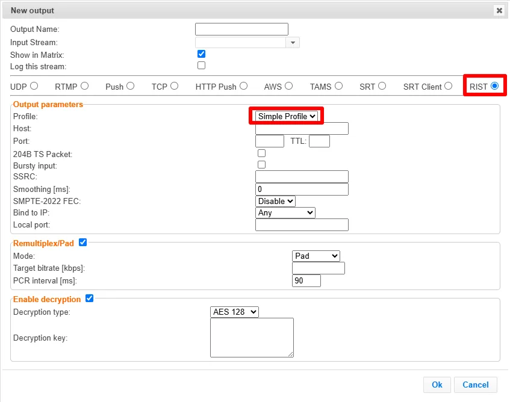
Task: Open the Simple Profile dropdown
Action: (x=286, y=116)
